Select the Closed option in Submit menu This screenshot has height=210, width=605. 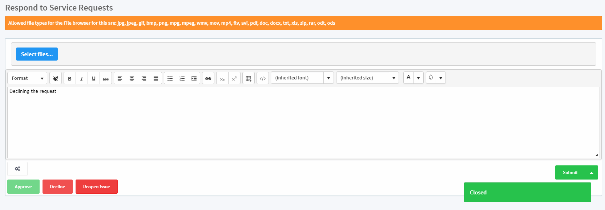(x=527, y=193)
